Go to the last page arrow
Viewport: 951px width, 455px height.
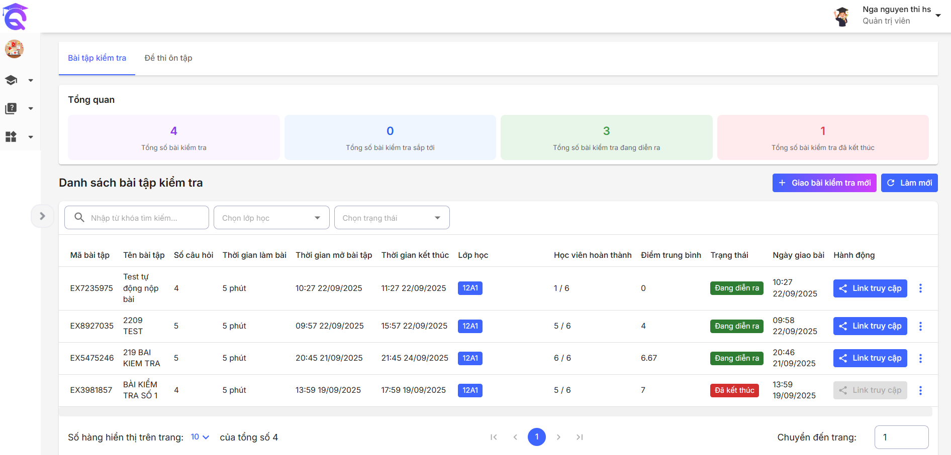pyautogui.click(x=580, y=437)
